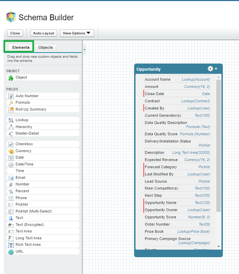The image size is (239, 274).
Task: Open the Opportunity gear settings menu
Action: pyautogui.click(x=212, y=69)
